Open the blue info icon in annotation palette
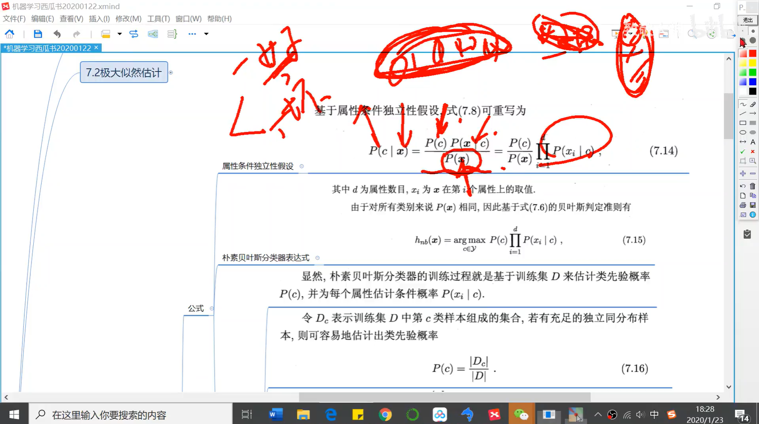 [753, 215]
